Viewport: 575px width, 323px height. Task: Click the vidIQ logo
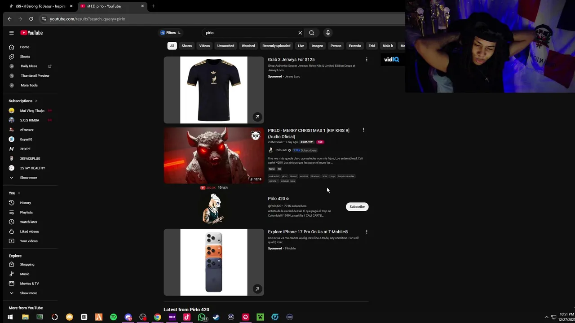(391, 59)
